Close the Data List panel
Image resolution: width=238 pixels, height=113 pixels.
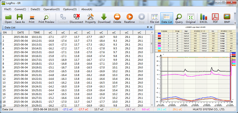point(151,27)
